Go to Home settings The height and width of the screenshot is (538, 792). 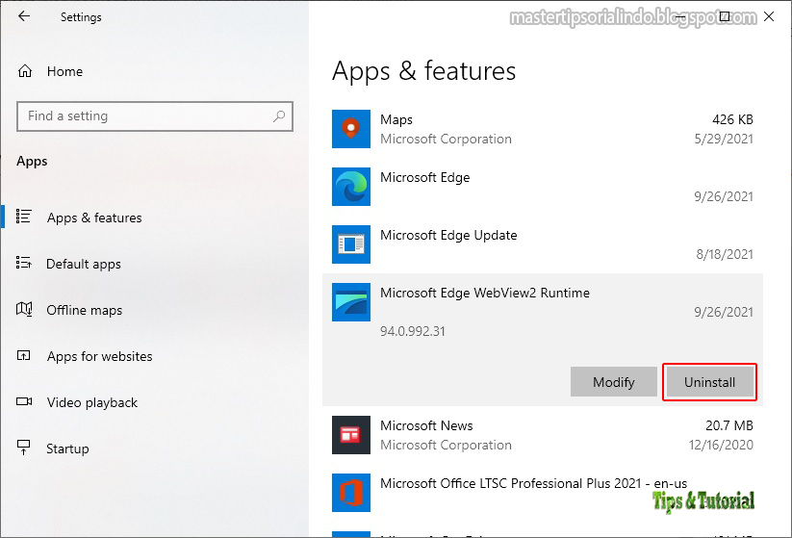click(64, 71)
